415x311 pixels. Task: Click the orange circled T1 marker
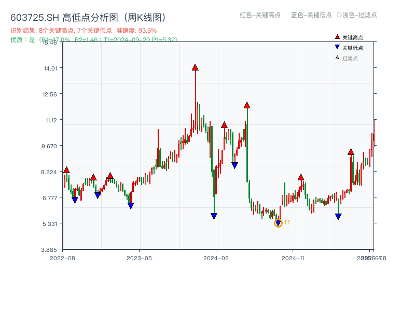(x=278, y=223)
